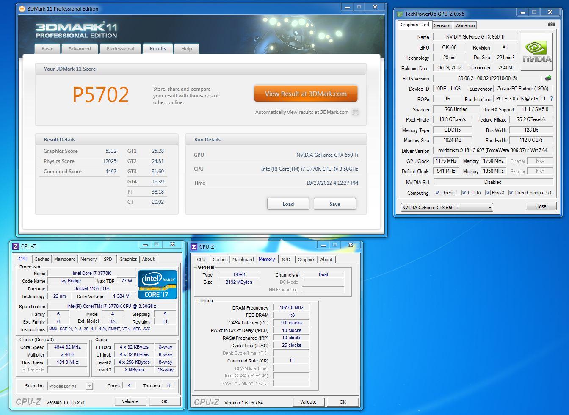This screenshot has width=569, height=415.
Task: Toggle automatically view results at 3DMark.com
Action: 356,112
